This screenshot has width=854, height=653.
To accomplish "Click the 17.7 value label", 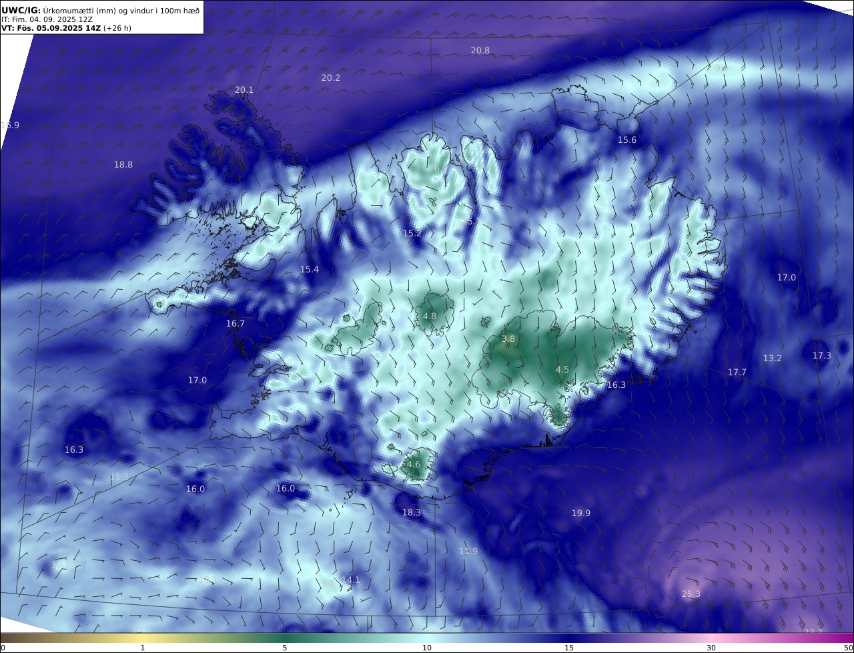I will coord(737,372).
